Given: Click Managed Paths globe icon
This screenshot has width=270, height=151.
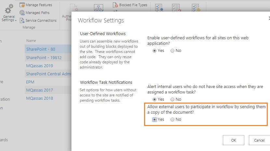Looking at the screenshot, I should tap(22, 13).
